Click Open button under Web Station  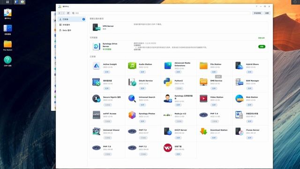tap(249, 105)
